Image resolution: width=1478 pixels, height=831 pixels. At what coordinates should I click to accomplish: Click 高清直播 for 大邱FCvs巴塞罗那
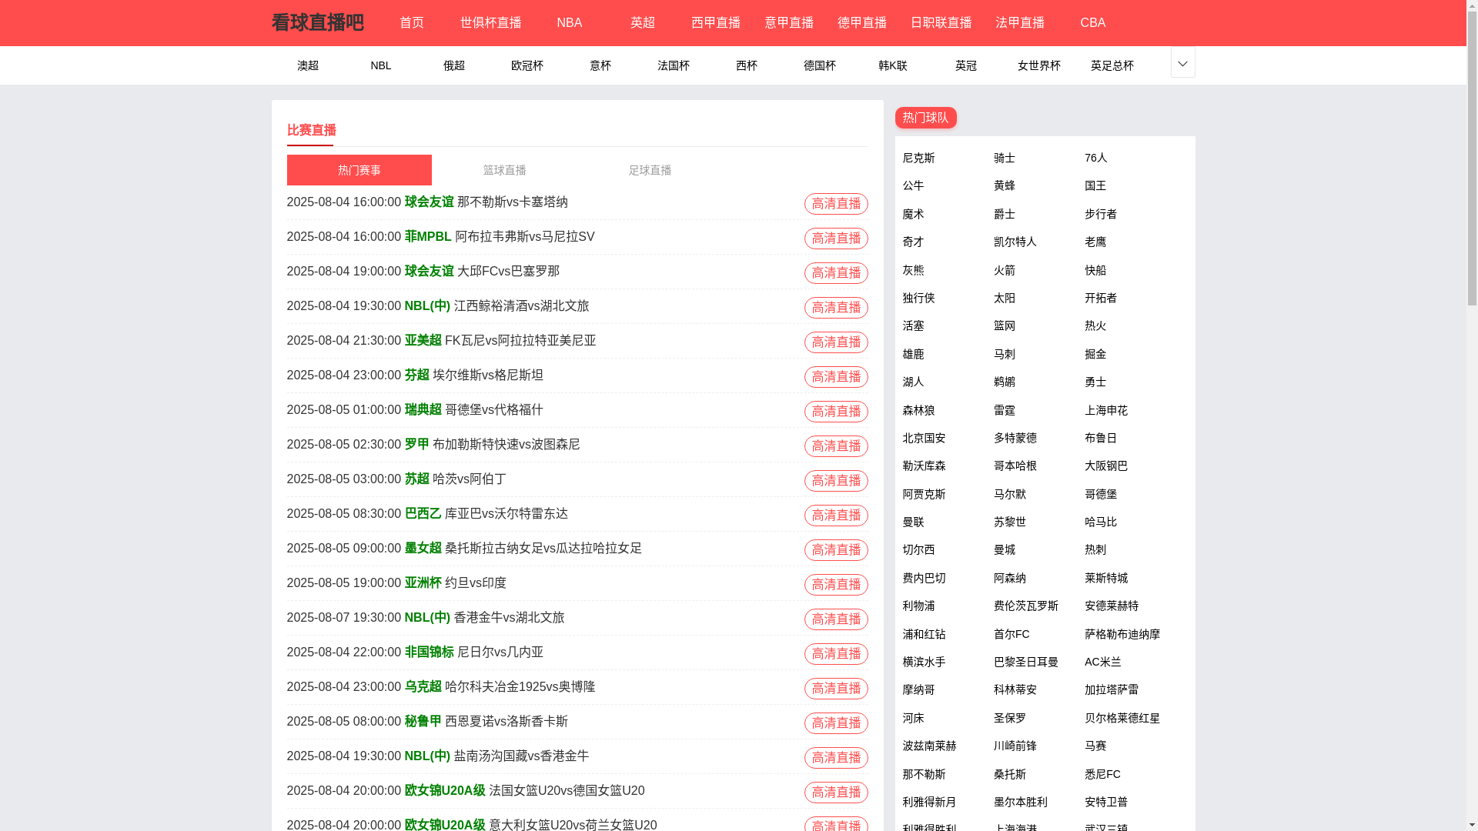tap(836, 273)
